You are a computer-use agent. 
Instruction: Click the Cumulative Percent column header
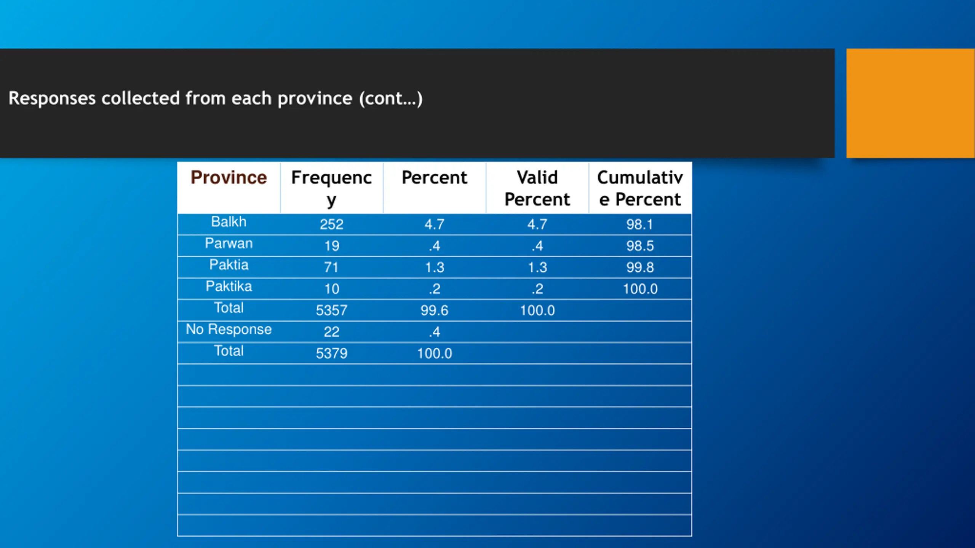pos(640,188)
